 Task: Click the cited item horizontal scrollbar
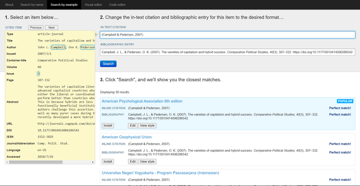36,162
